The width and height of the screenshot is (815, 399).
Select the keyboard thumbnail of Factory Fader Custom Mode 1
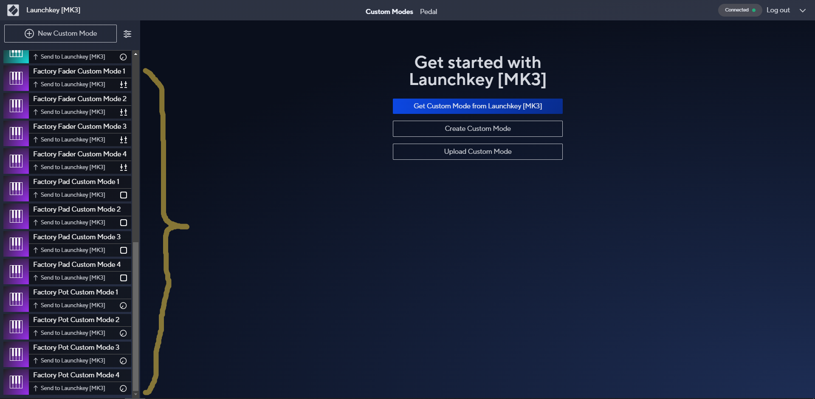click(x=16, y=78)
